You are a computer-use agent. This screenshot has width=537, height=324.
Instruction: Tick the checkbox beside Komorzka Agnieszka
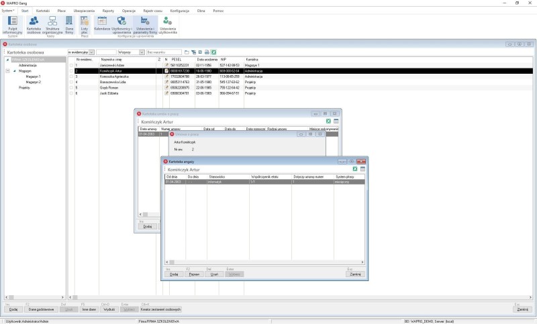coord(71,76)
